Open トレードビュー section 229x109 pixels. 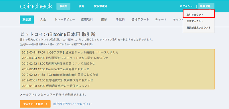tap(65, 20)
